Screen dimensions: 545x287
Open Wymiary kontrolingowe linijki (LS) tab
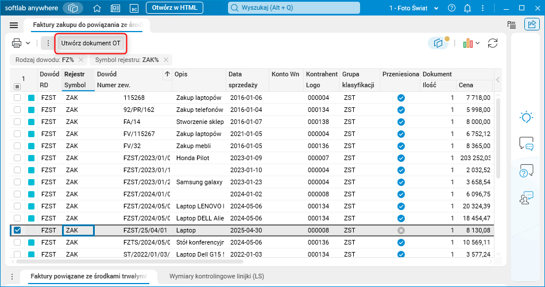(217, 276)
